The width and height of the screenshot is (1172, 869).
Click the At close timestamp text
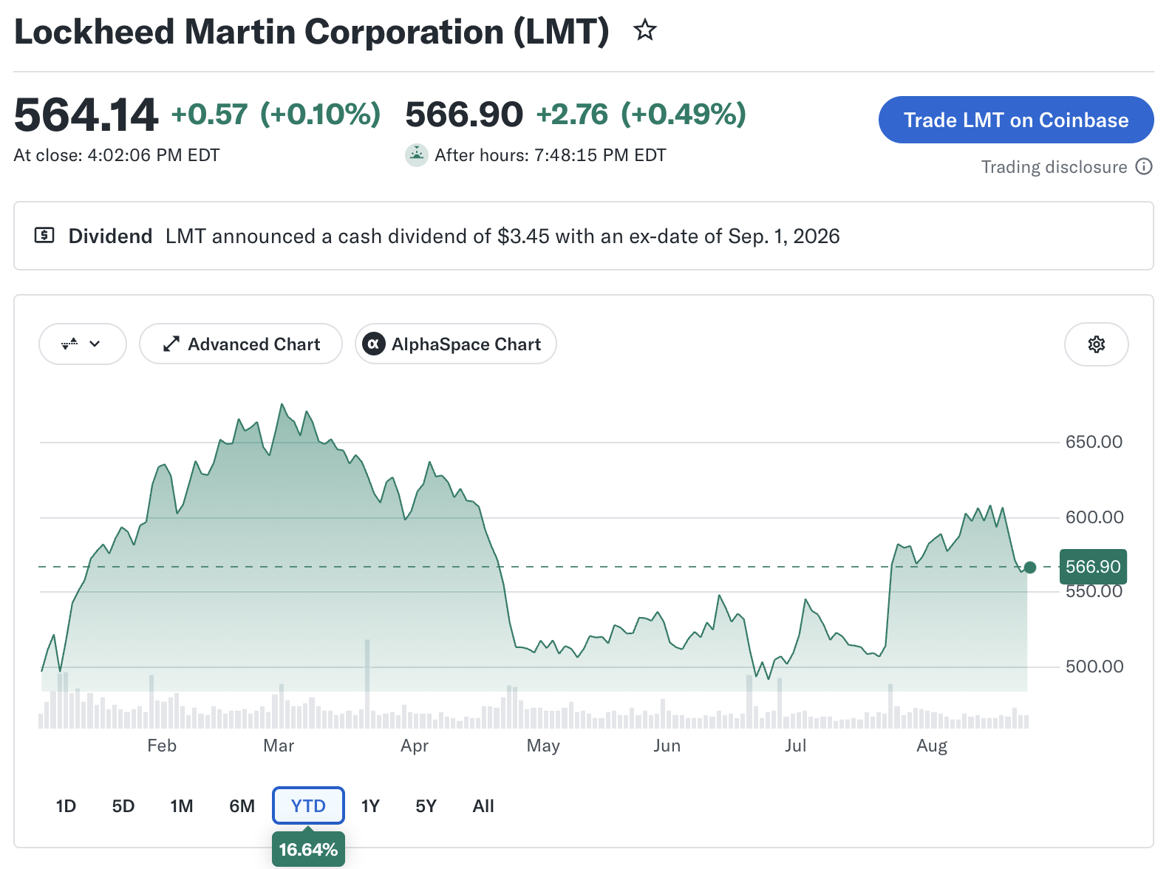click(x=117, y=155)
